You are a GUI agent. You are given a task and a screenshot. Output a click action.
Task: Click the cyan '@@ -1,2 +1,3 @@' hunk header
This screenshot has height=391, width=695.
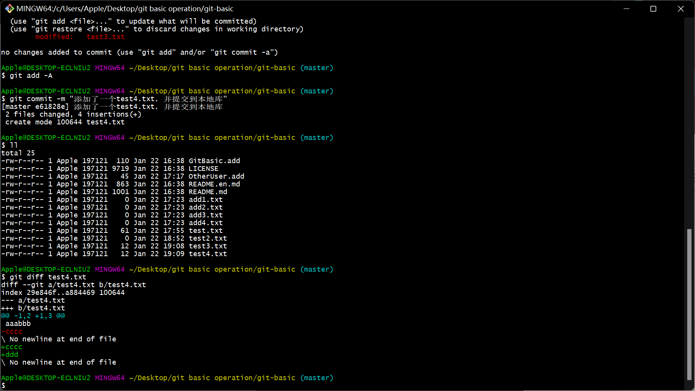click(33, 316)
